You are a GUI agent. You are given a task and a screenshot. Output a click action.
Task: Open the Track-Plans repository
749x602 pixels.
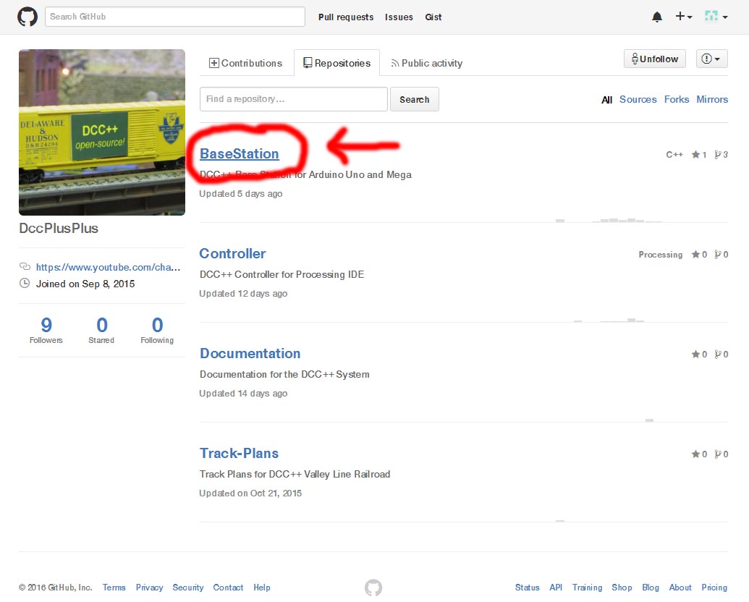click(x=239, y=454)
